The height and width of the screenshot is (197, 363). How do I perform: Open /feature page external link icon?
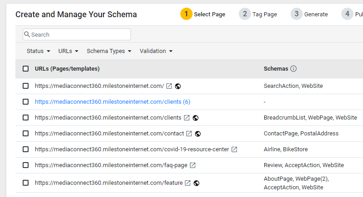click(x=188, y=183)
